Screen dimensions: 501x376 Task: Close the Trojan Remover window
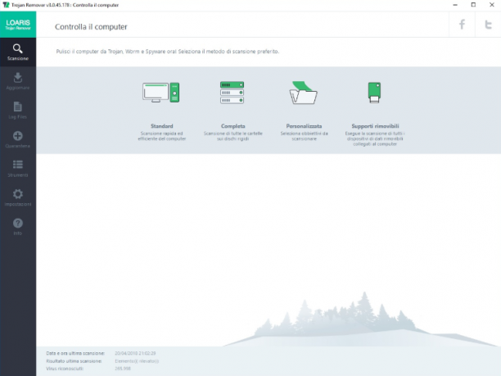pyautogui.click(x=492, y=5)
